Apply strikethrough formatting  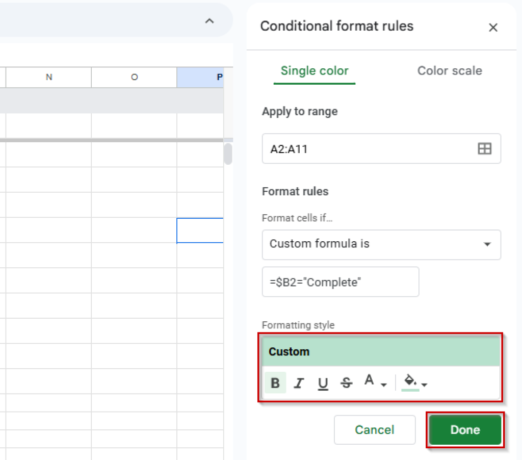point(347,382)
